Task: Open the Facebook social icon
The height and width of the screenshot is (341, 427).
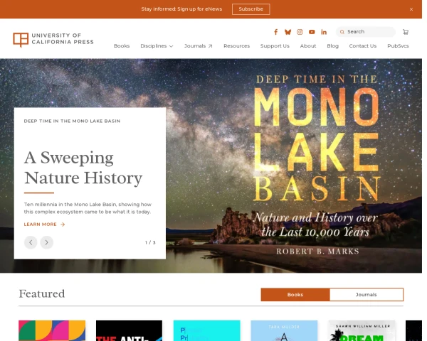Action: click(x=275, y=32)
